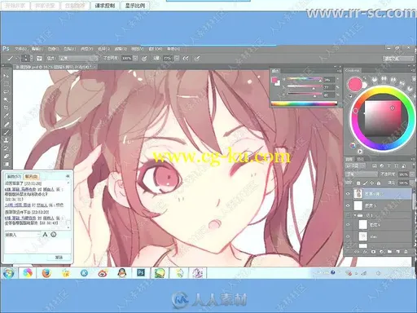This screenshot has width=417, height=313.
Task: Open the Firefox icon in the taskbar
Action: (46, 273)
